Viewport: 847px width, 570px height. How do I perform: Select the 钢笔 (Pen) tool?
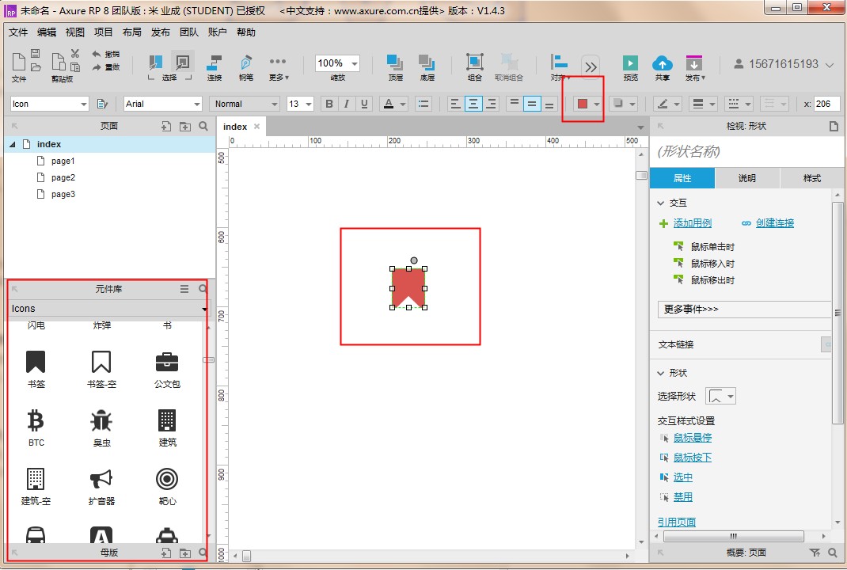click(246, 66)
